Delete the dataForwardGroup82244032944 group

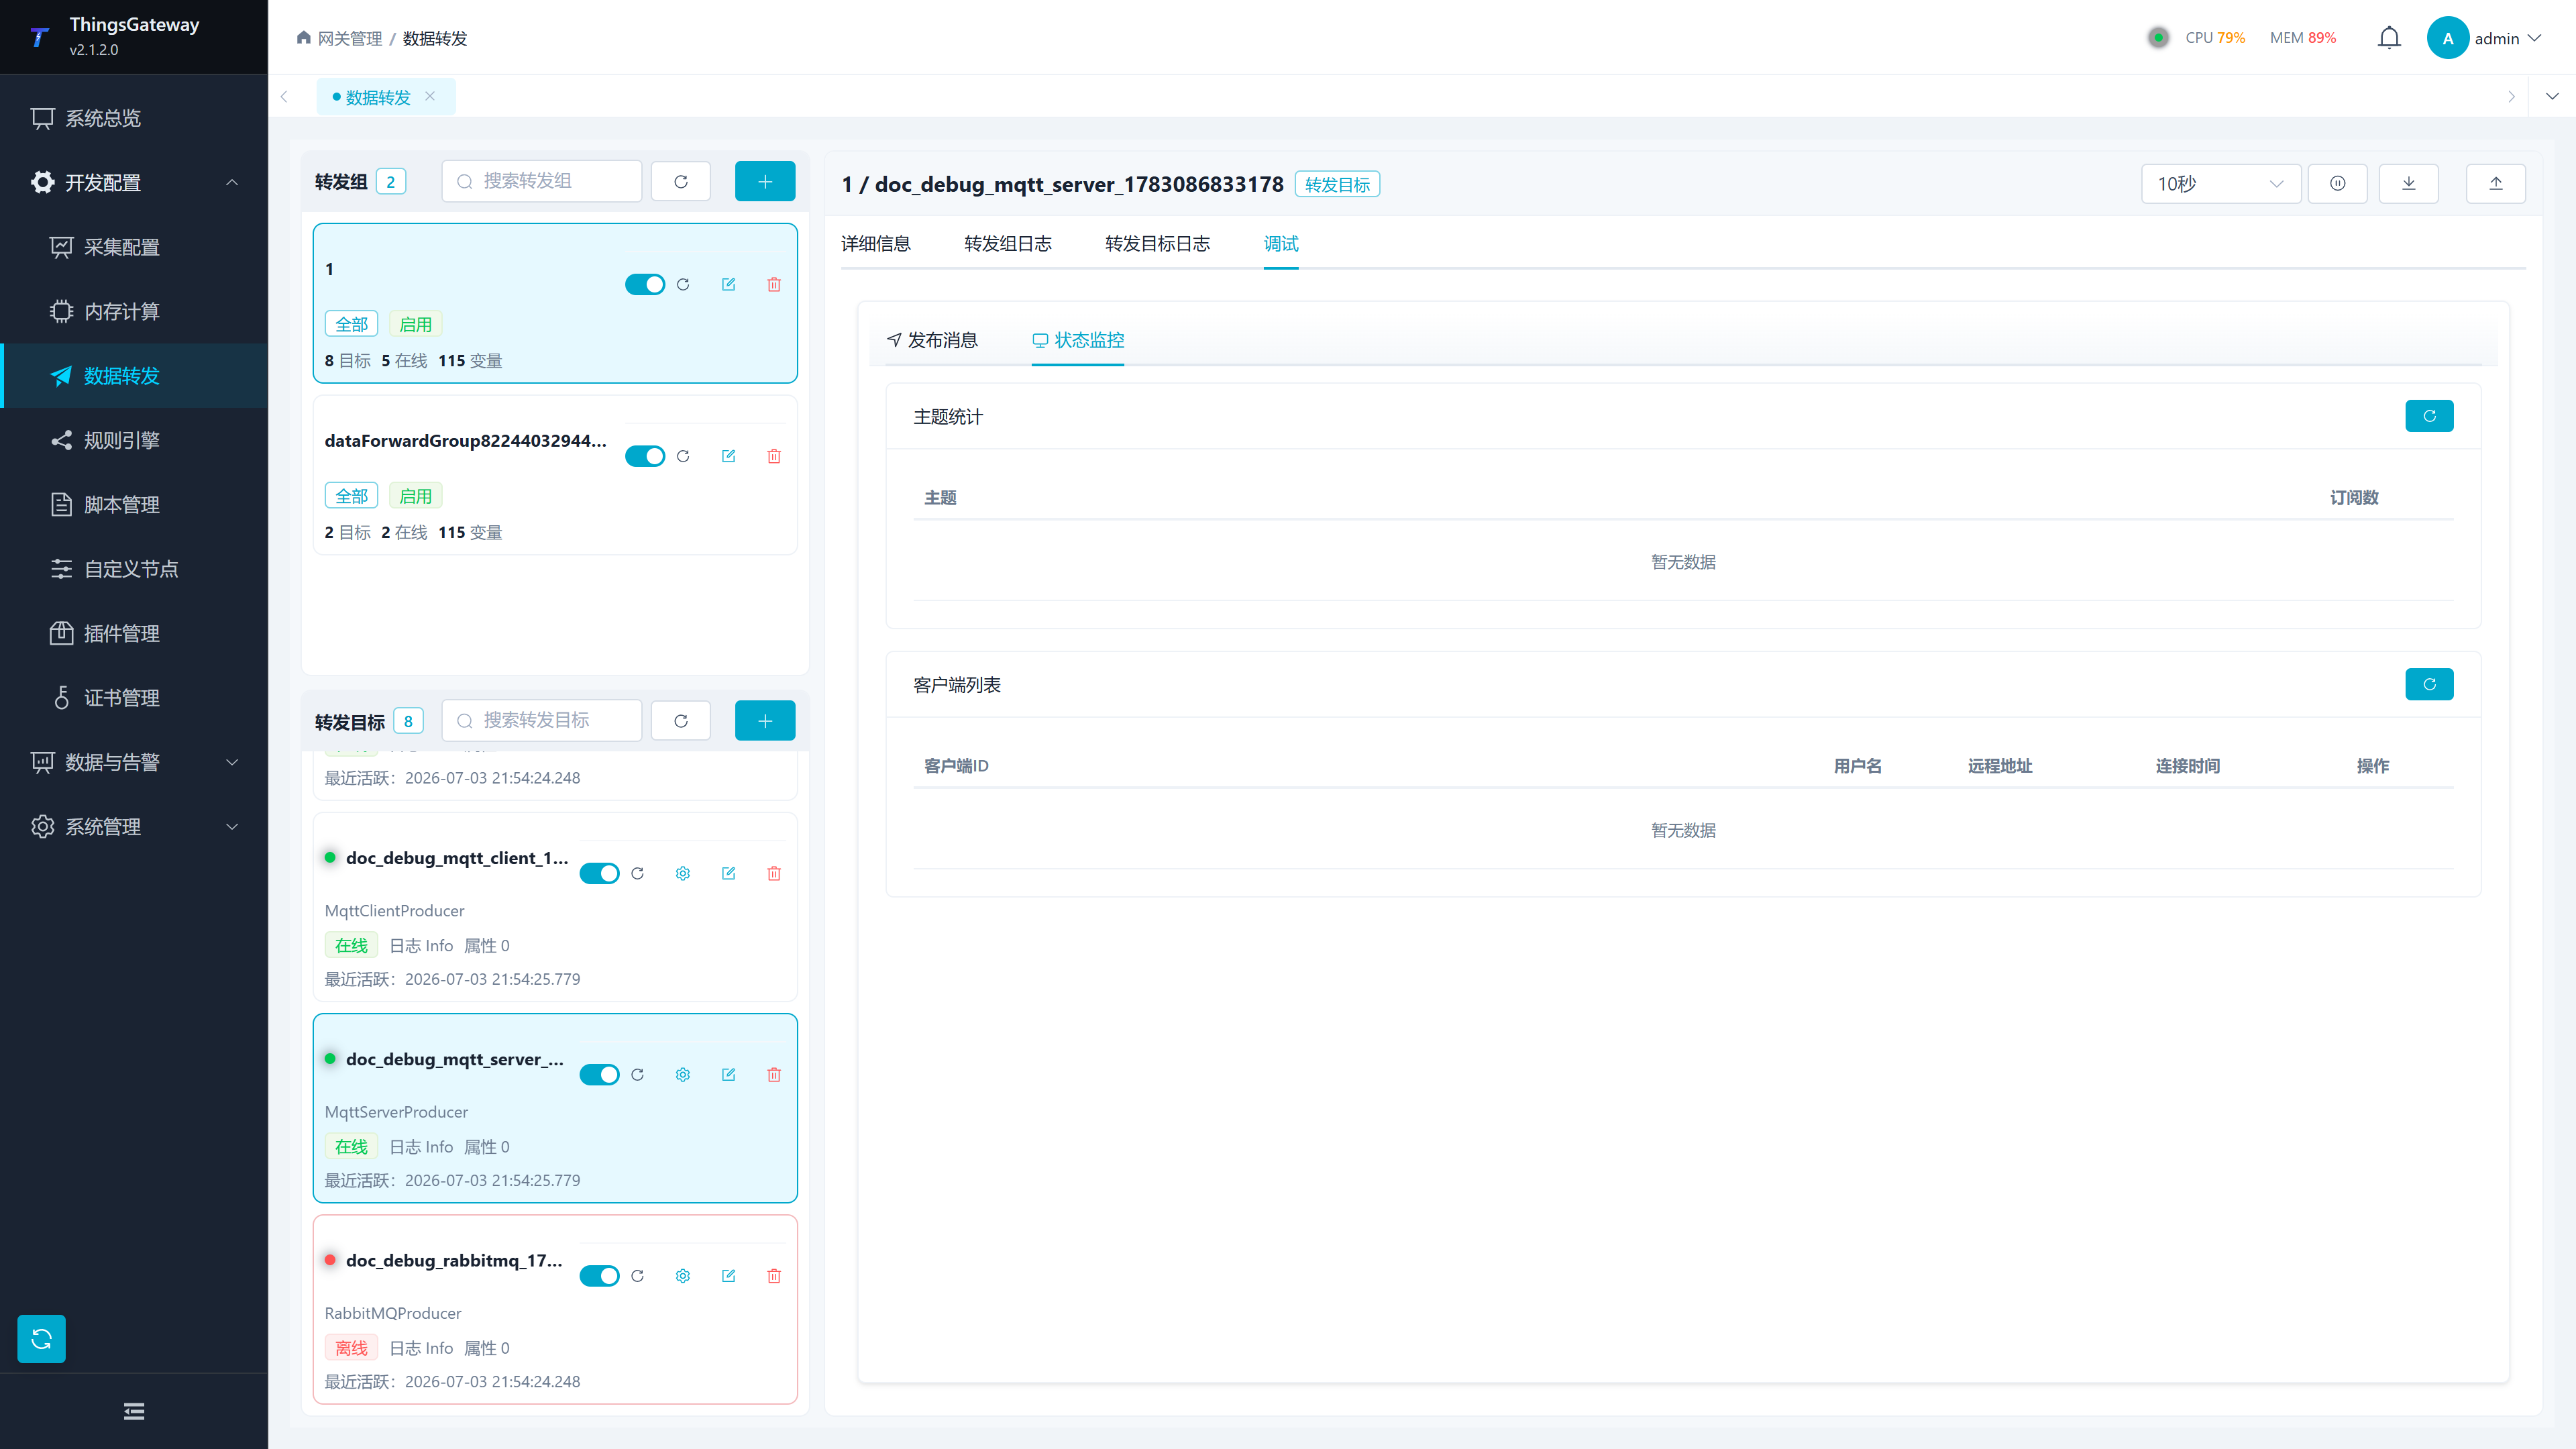774,456
